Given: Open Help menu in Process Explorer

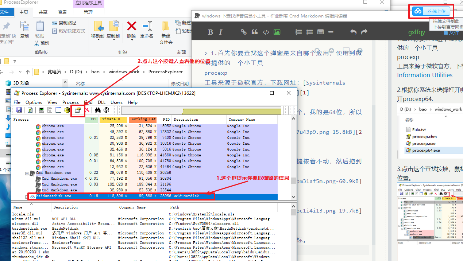Looking at the screenshot, I should [x=133, y=102].
